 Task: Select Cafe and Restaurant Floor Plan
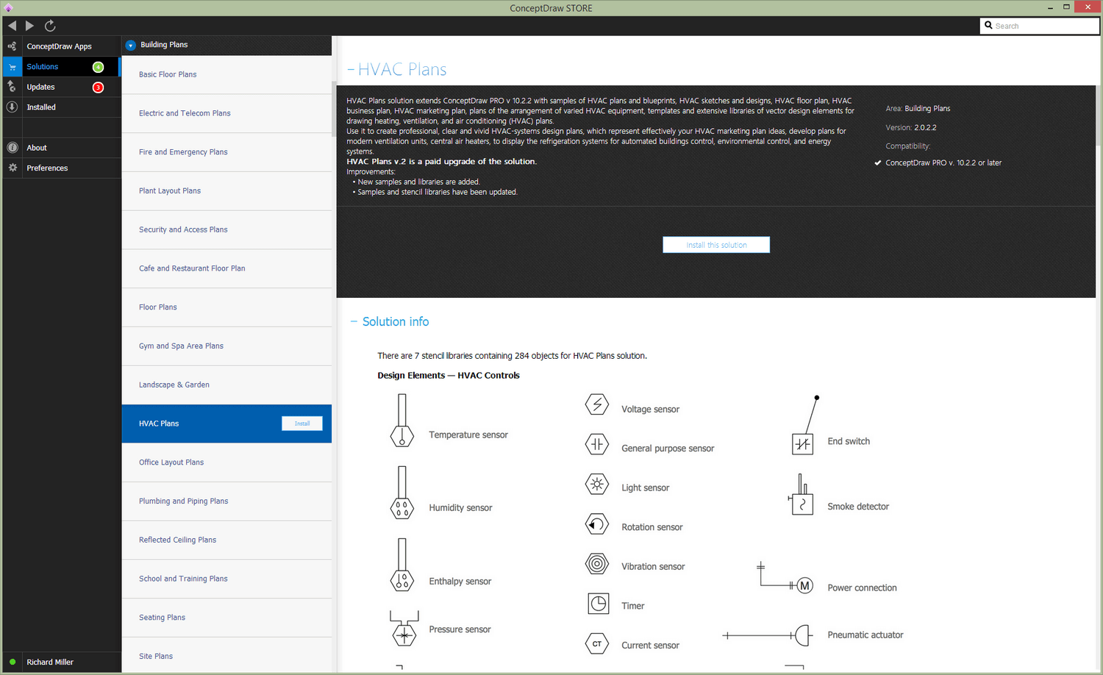coord(226,268)
